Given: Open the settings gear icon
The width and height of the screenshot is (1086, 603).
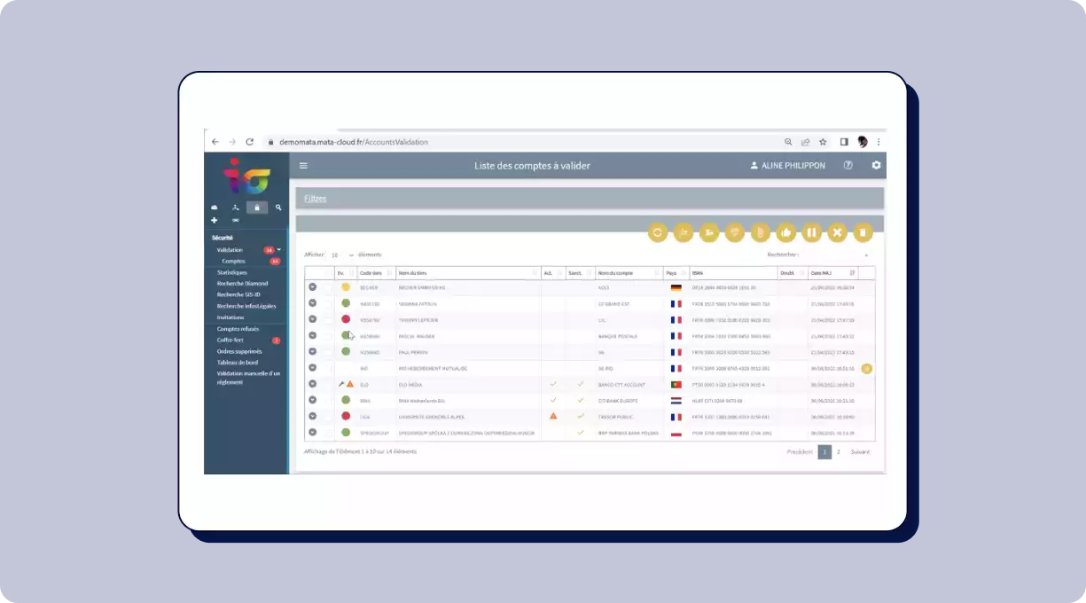Looking at the screenshot, I should pos(876,166).
